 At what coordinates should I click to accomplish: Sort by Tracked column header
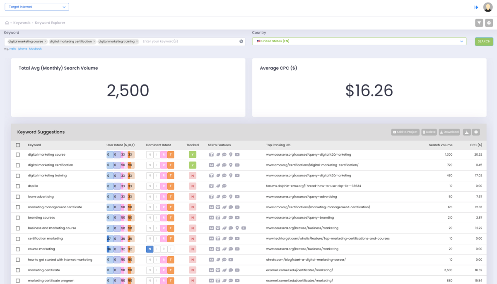click(x=193, y=145)
